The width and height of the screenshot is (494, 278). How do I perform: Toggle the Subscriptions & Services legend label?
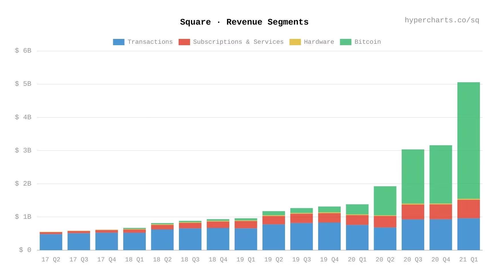238,42
